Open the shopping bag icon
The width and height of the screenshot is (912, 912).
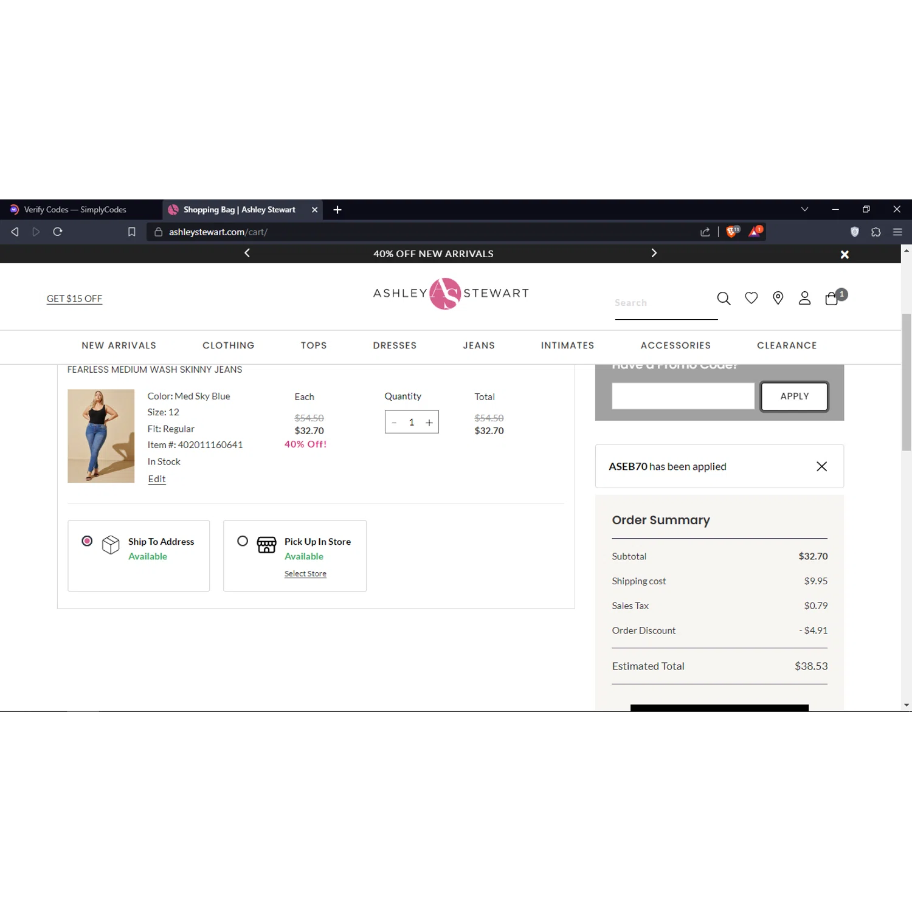[832, 299]
